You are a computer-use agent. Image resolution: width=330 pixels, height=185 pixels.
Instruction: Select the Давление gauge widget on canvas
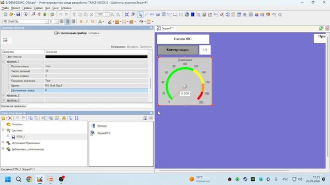coord(185,81)
